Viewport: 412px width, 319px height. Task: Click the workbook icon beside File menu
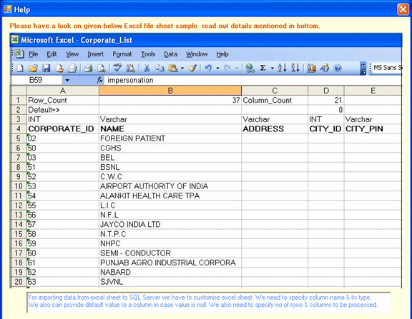tap(19, 54)
